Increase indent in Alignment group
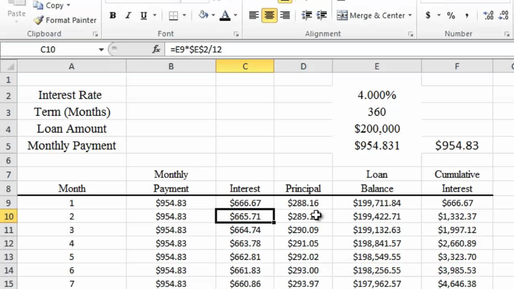This screenshot has width=514, height=289. pos(322,16)
